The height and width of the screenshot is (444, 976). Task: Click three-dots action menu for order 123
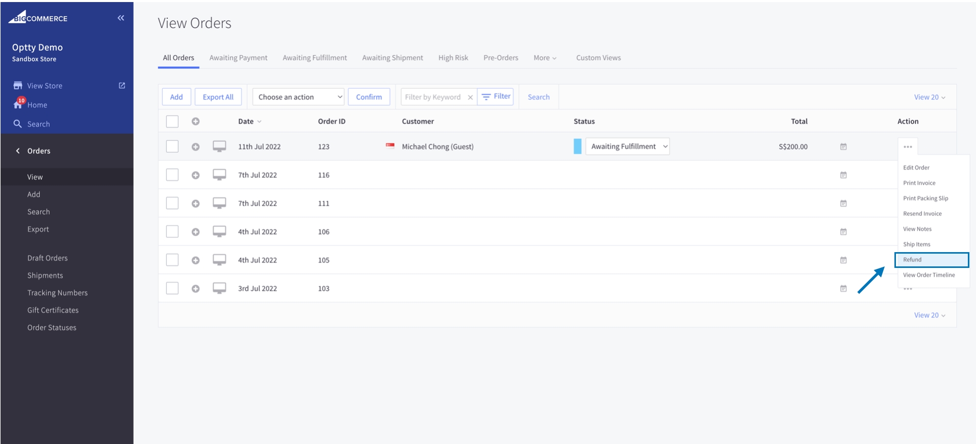point(907,146)
